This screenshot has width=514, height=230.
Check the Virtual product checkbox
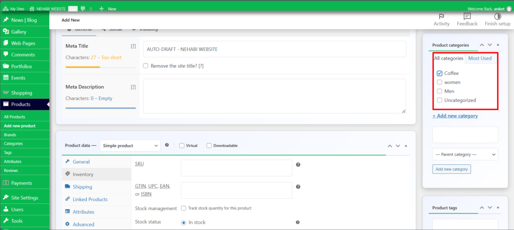pyautogui.click(x=182, y=146)
